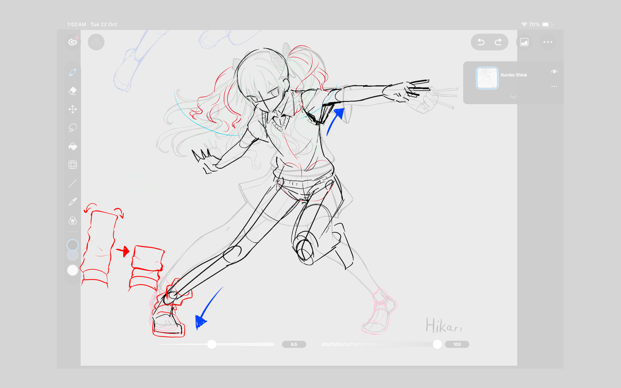The height and width of the screenshot is (388, 621).
Task: Select the Move tool with four arrows
Action: [x=73, y=109]
